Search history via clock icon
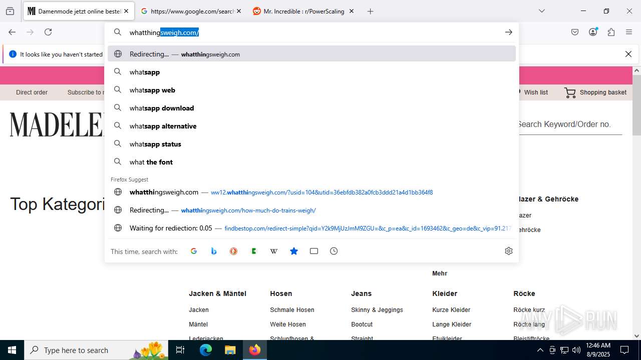The width and height of the screenshot is (641, 360). [334, 251]
